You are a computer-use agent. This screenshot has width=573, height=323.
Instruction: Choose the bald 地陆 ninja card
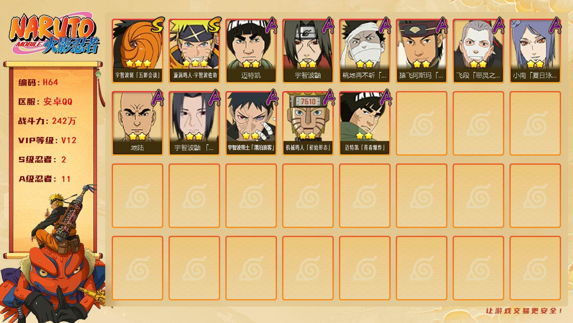[x=137, y=123]
